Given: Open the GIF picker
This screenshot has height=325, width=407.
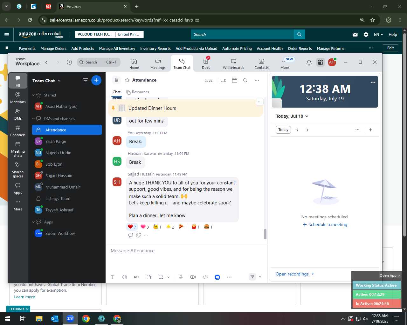Looking at the screenshot, I should [x=137, y=277].
